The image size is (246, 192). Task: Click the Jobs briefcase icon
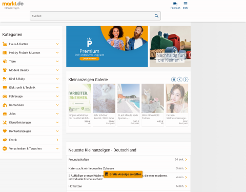click(x=5, y=114)
